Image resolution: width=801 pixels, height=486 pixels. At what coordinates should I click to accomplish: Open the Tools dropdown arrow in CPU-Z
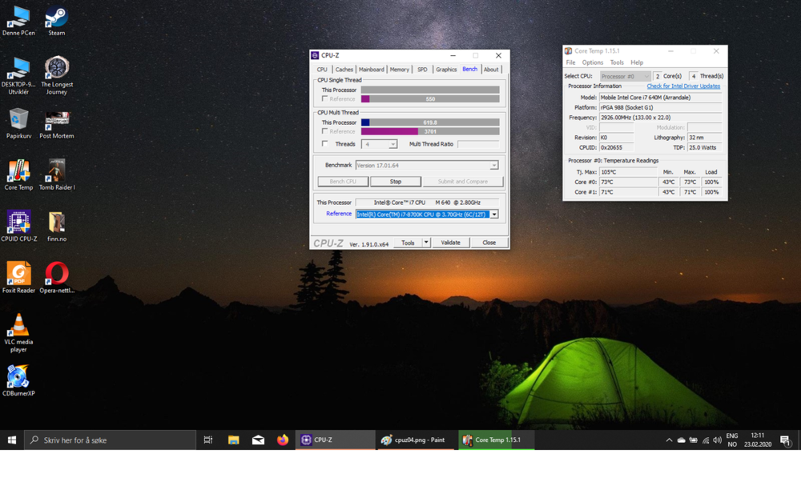pyautogui.click(x=426, y=243)
